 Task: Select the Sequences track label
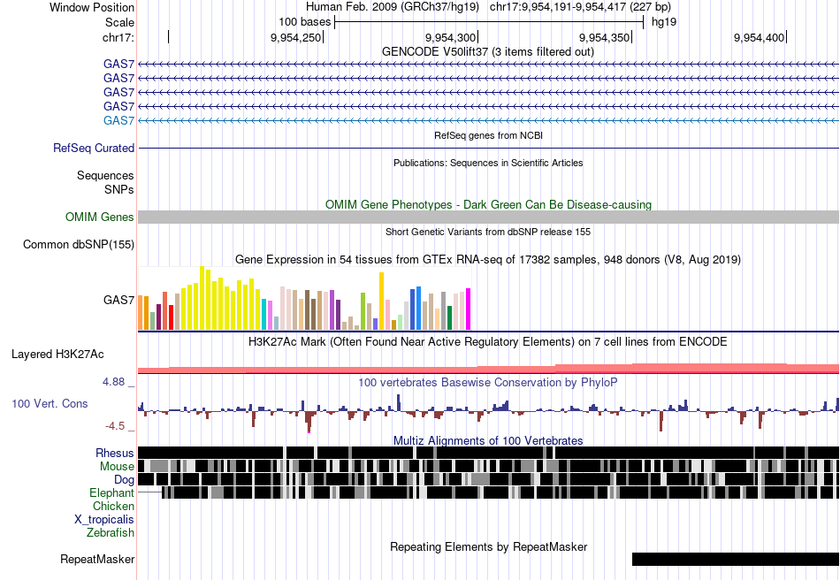pos(105,176)
